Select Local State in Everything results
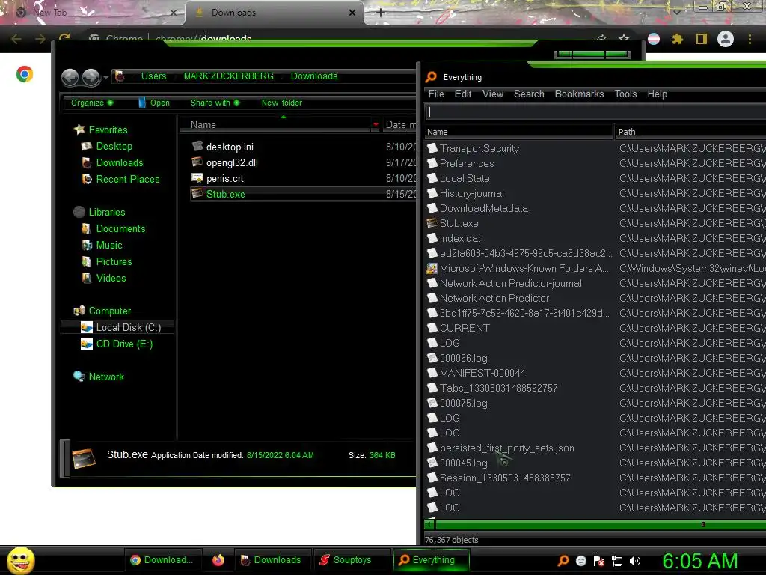The image size is (766, 575). click(x=464, y=178)
